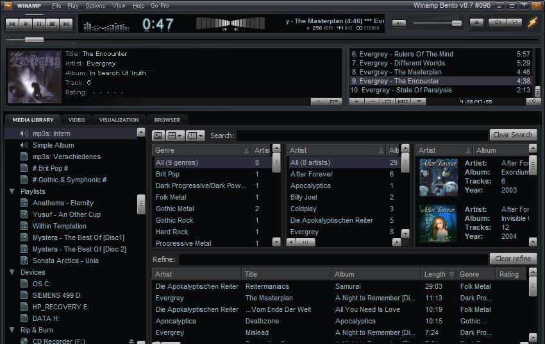
Task: Click the balance/pan meter display
Action: [230, 23]
